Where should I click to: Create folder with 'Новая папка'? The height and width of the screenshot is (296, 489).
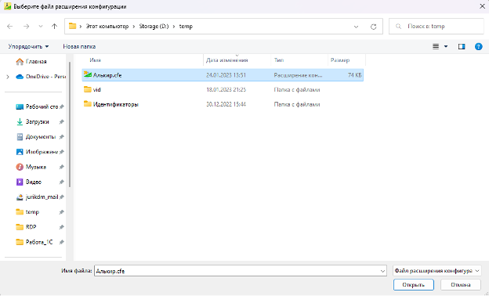coord(79,46)
